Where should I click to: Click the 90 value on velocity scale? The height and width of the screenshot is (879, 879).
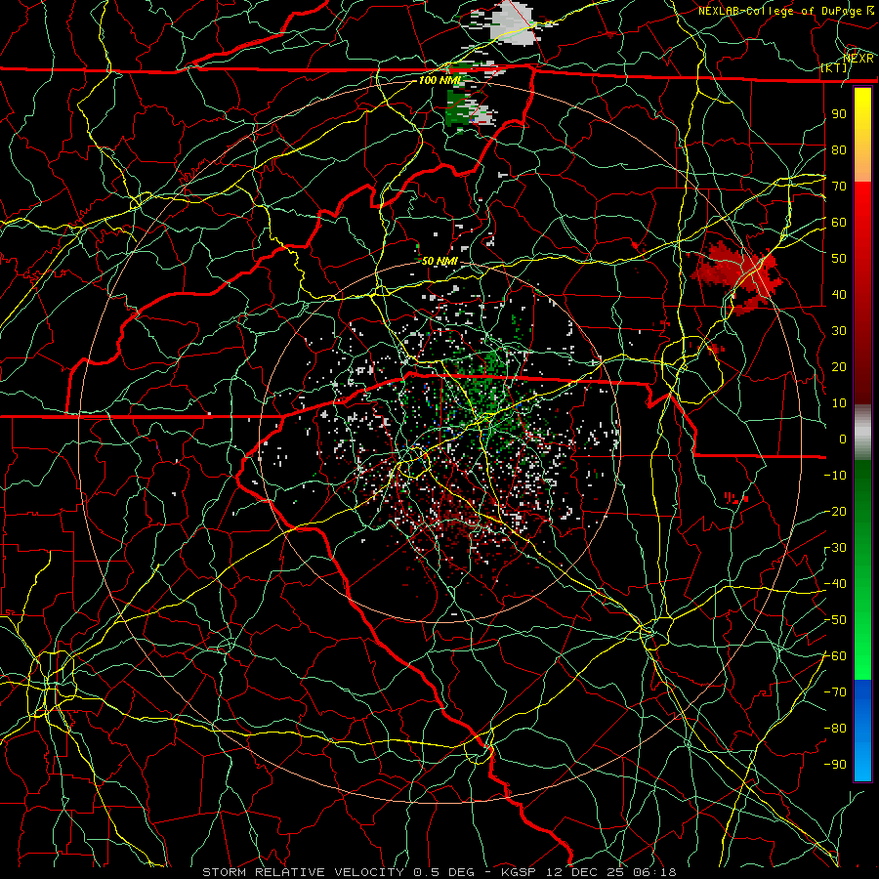839,114
